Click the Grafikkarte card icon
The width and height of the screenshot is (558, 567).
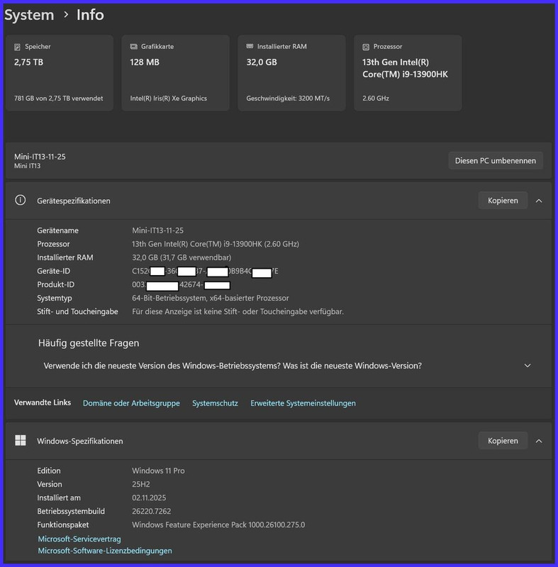[x=133, y=47]
